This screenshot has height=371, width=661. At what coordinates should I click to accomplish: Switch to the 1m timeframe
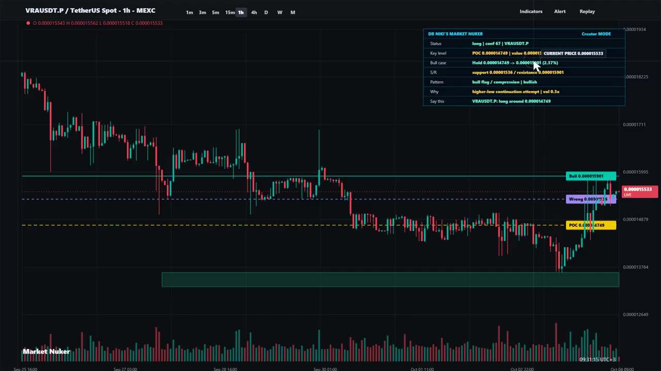tap(190, 12)
